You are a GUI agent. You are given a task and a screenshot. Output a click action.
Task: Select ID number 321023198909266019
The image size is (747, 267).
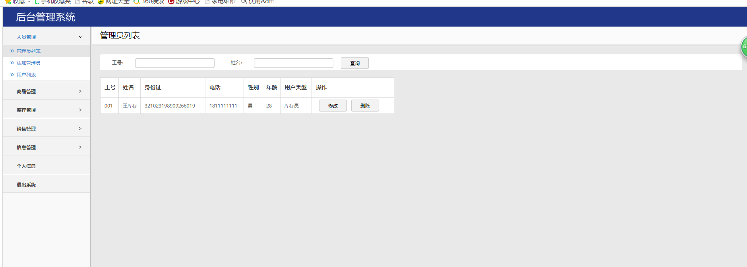170,106
